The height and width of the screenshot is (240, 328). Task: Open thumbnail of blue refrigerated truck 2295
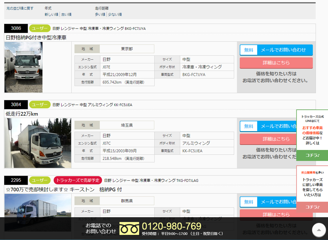tap(38, 213)
